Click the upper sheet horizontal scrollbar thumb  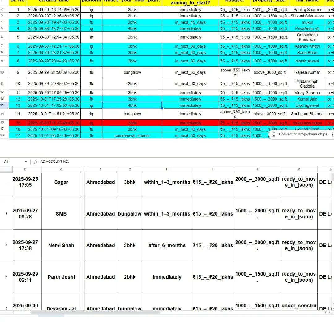[68, 139]
